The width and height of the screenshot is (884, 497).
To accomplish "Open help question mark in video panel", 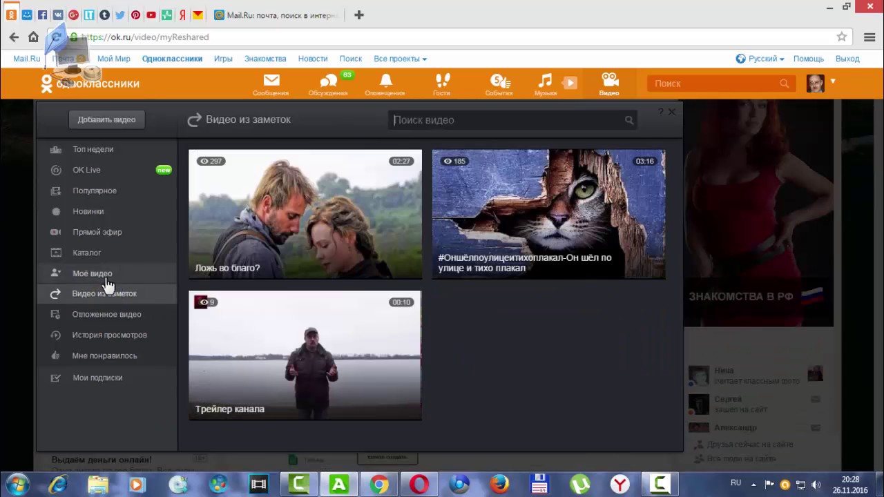I will pyautogui.click(x=660, y=112).
